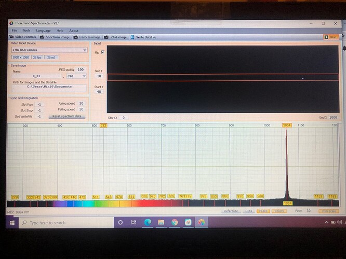Click the Write DataFile toolbar button

pos(143,37)
